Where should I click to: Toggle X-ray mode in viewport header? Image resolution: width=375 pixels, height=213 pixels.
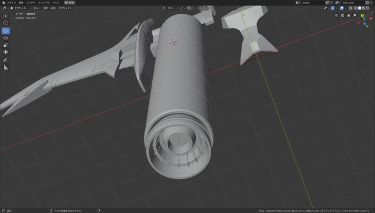pos(351,8)
